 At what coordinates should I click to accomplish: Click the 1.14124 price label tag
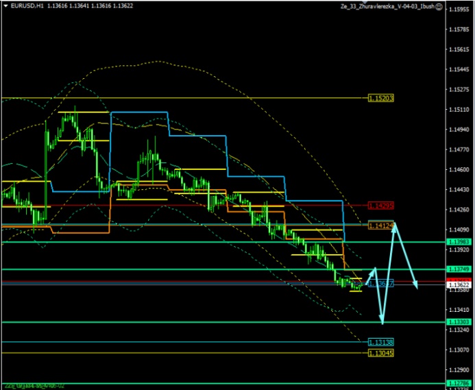click(381, 225)
